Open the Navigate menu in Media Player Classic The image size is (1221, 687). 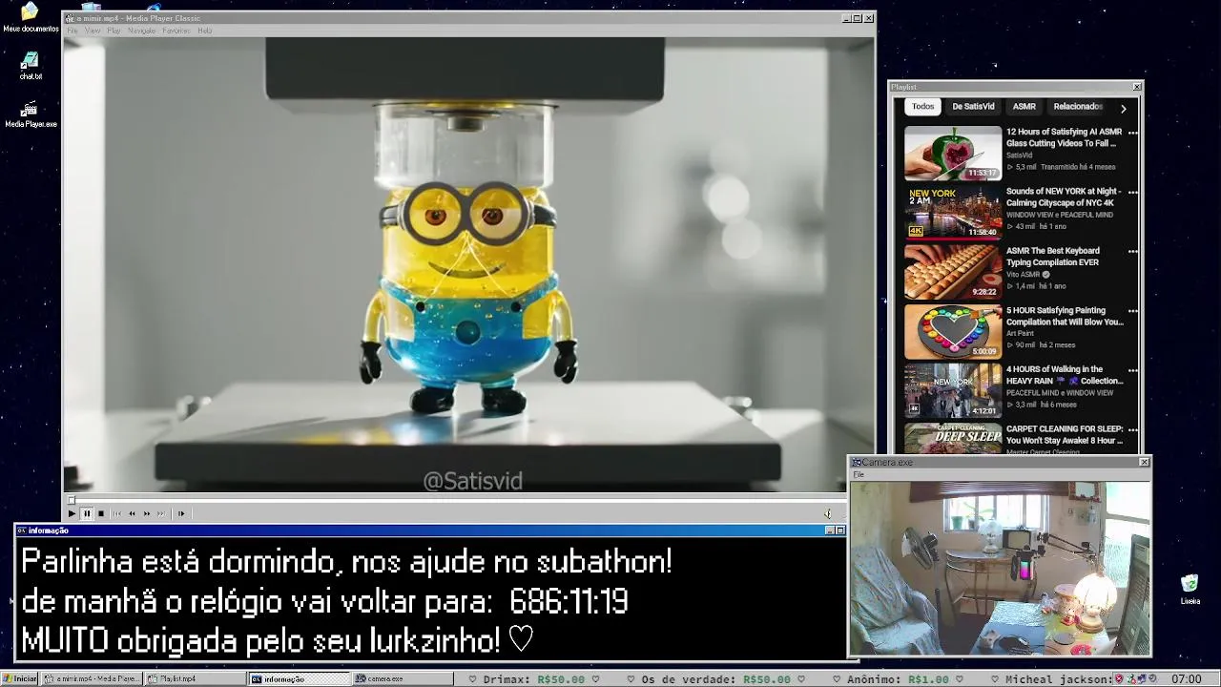click(x=141, y=31)
